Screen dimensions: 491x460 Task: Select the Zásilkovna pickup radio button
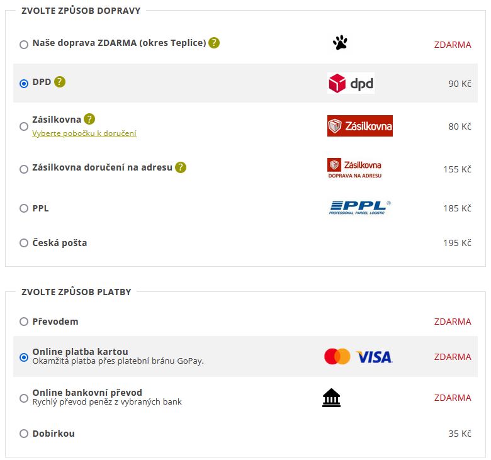tap(24, 126)
